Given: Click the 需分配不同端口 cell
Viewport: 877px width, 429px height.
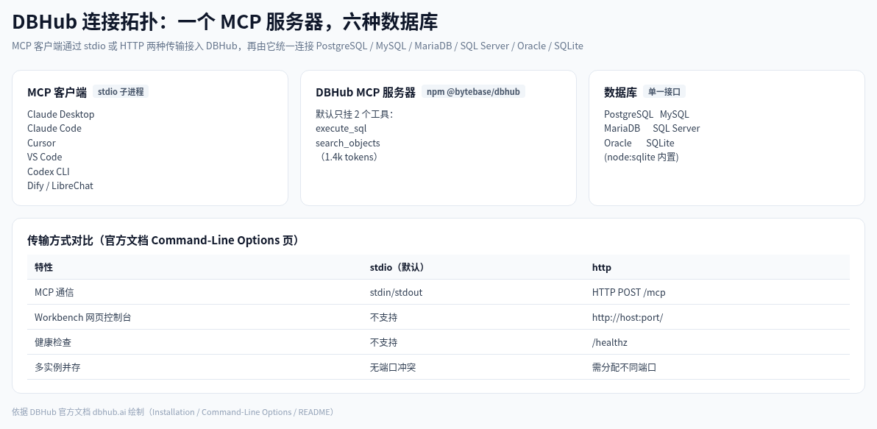Looking at the screenshot, I should click(624, 367).
